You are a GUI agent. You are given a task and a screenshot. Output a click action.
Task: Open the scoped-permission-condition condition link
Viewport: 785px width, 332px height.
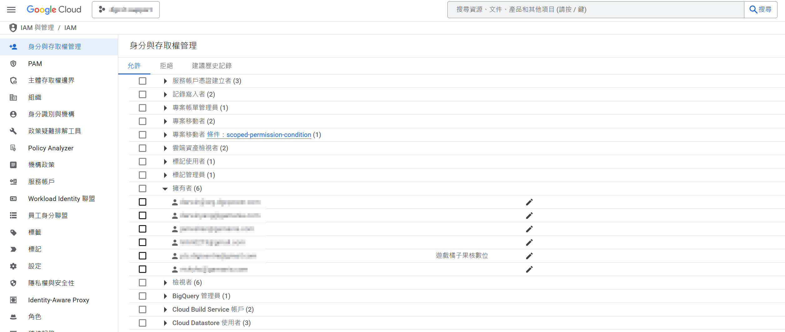(259, 135)
